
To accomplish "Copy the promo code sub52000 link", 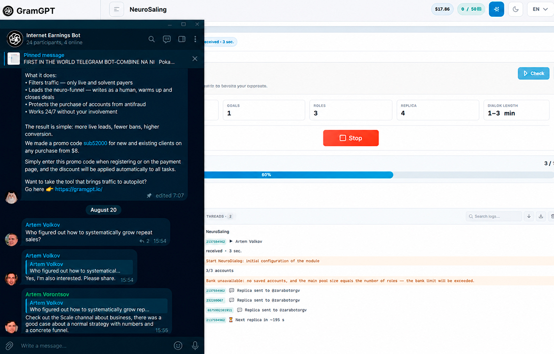I will (95, 144).
